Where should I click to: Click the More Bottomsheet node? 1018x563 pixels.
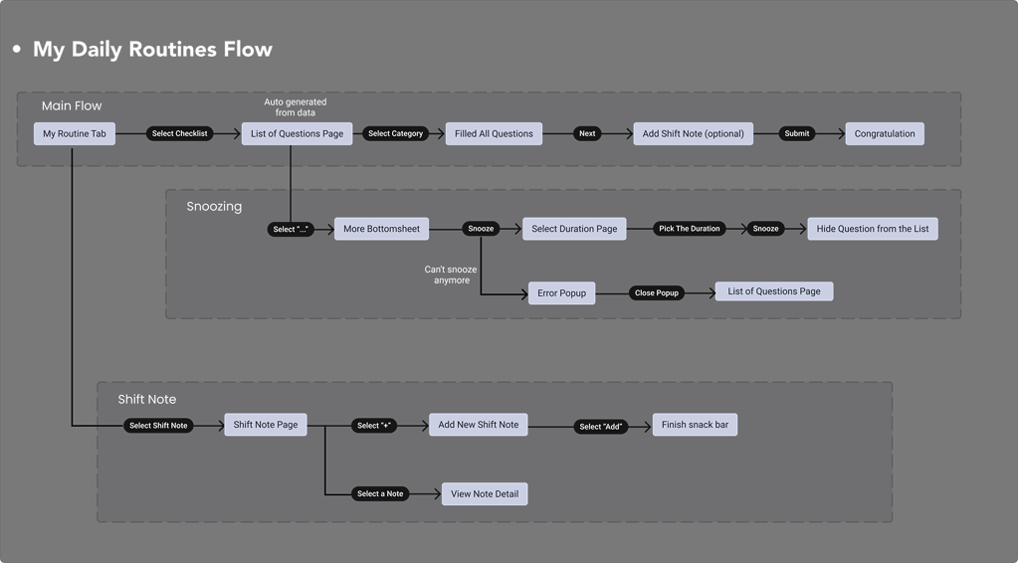point(381,229)
